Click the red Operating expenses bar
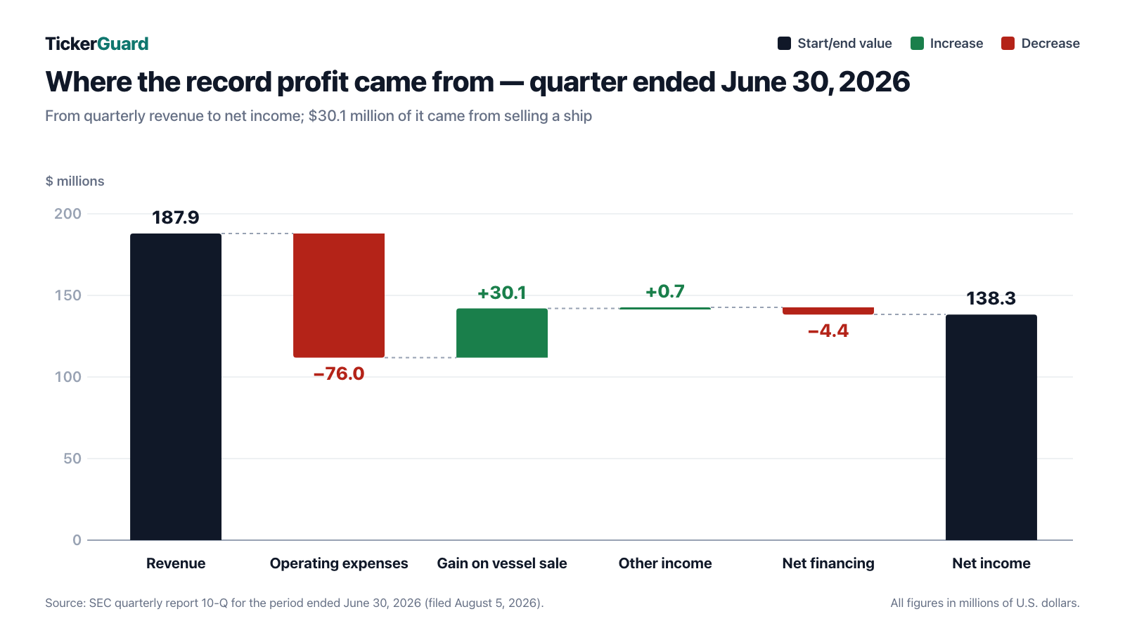This screenshot has width=1125, height=633. pos(339,295)
